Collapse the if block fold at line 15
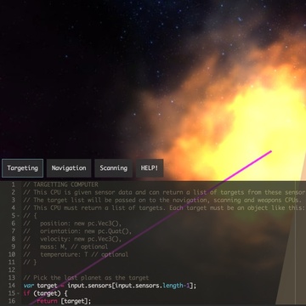The image size is (306, 306). [18, 293]
